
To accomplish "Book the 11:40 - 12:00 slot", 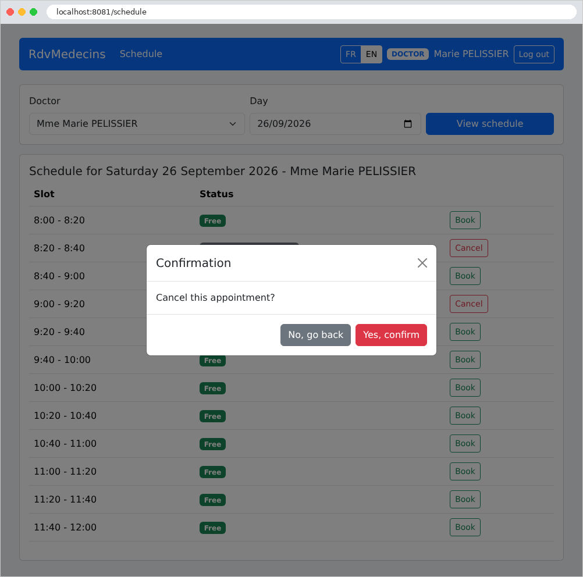I will [x=465, y=527].
